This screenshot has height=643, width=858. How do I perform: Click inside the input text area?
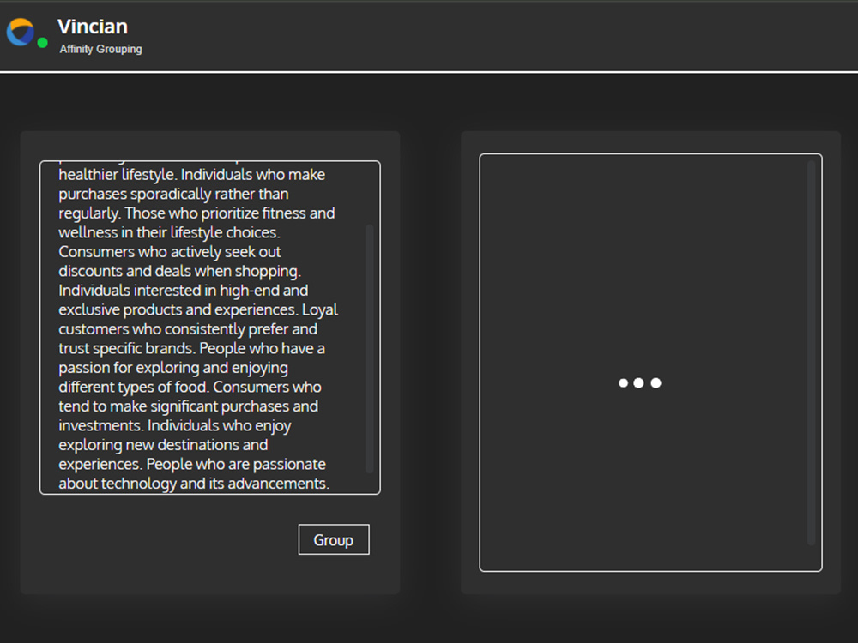209,328
